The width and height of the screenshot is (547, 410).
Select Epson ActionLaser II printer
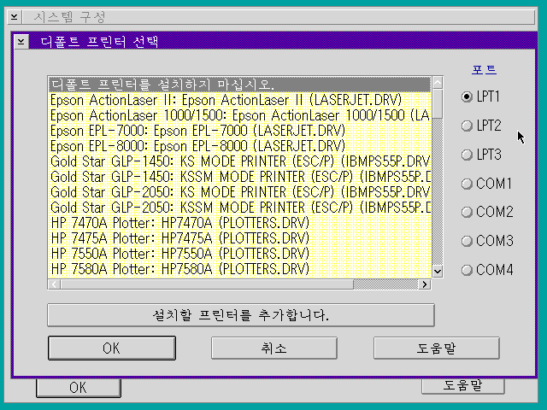(x=239, y=100)
